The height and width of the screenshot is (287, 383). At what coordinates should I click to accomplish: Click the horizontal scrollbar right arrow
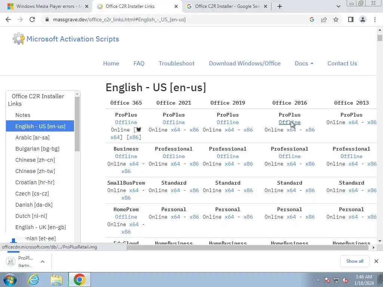[374, 247]
